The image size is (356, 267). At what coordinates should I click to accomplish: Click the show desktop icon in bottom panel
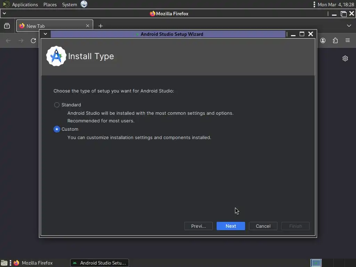(x=4, y=263)
